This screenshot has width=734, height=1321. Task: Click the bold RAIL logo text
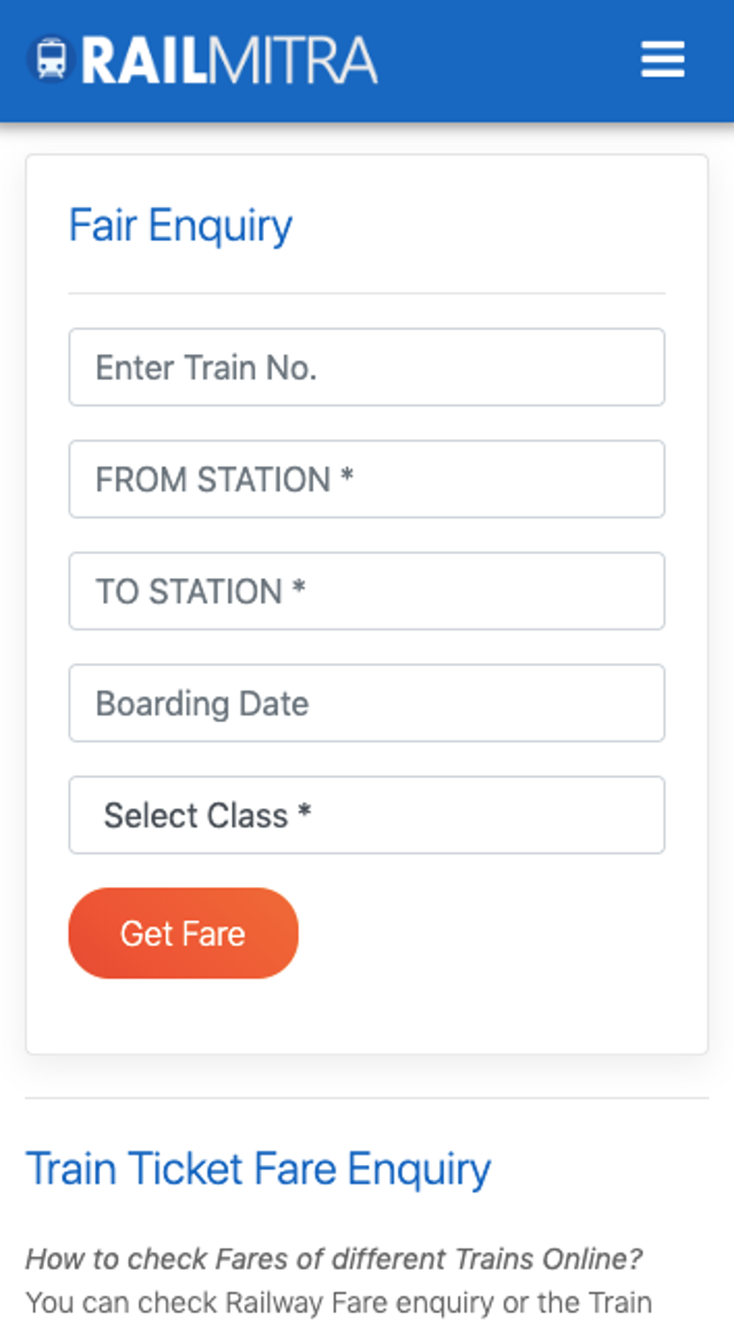coord(144,60)
